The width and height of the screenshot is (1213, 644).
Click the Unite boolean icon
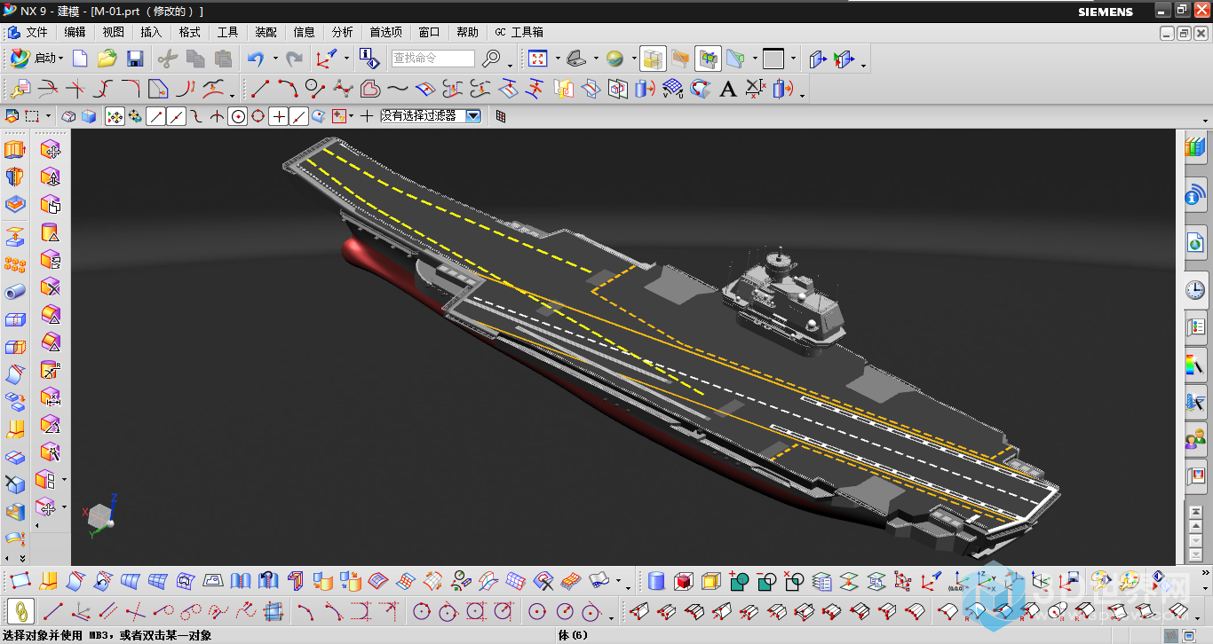pos(739,582)
